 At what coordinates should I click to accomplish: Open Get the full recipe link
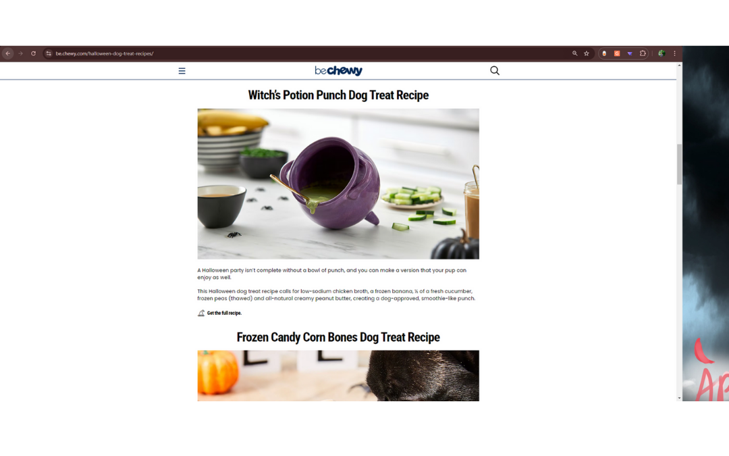(224, 313)
